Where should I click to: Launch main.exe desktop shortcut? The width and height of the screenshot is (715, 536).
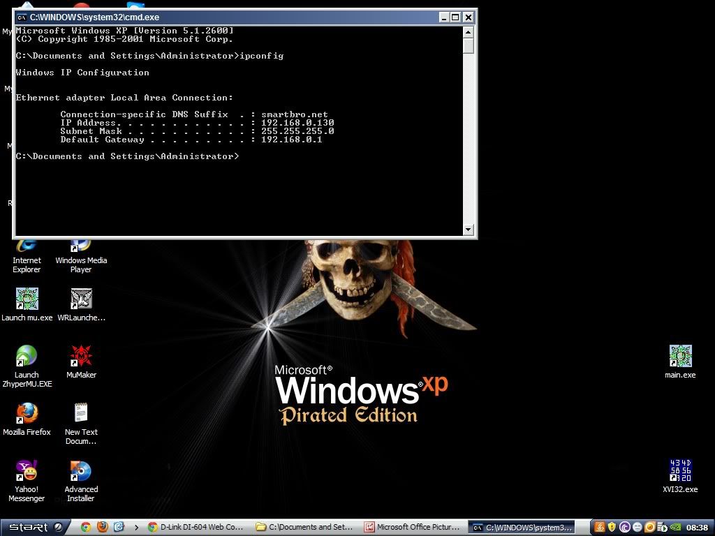(x=680, y=356)
